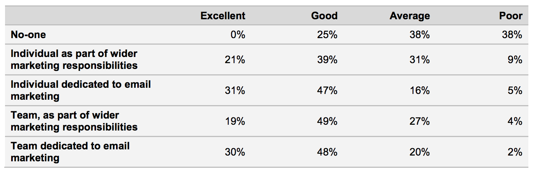Screen dimensions: 533x174
Task: Click the 2% Poor cell
Action: [x=515, y=152]
